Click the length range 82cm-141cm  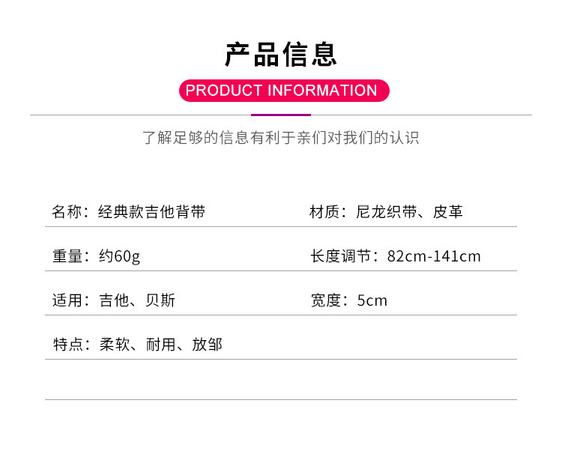[x=434, y=256]
